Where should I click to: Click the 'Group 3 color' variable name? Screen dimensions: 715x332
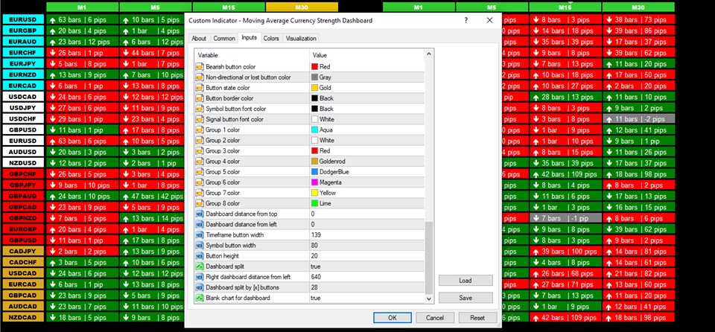point(223,151)
